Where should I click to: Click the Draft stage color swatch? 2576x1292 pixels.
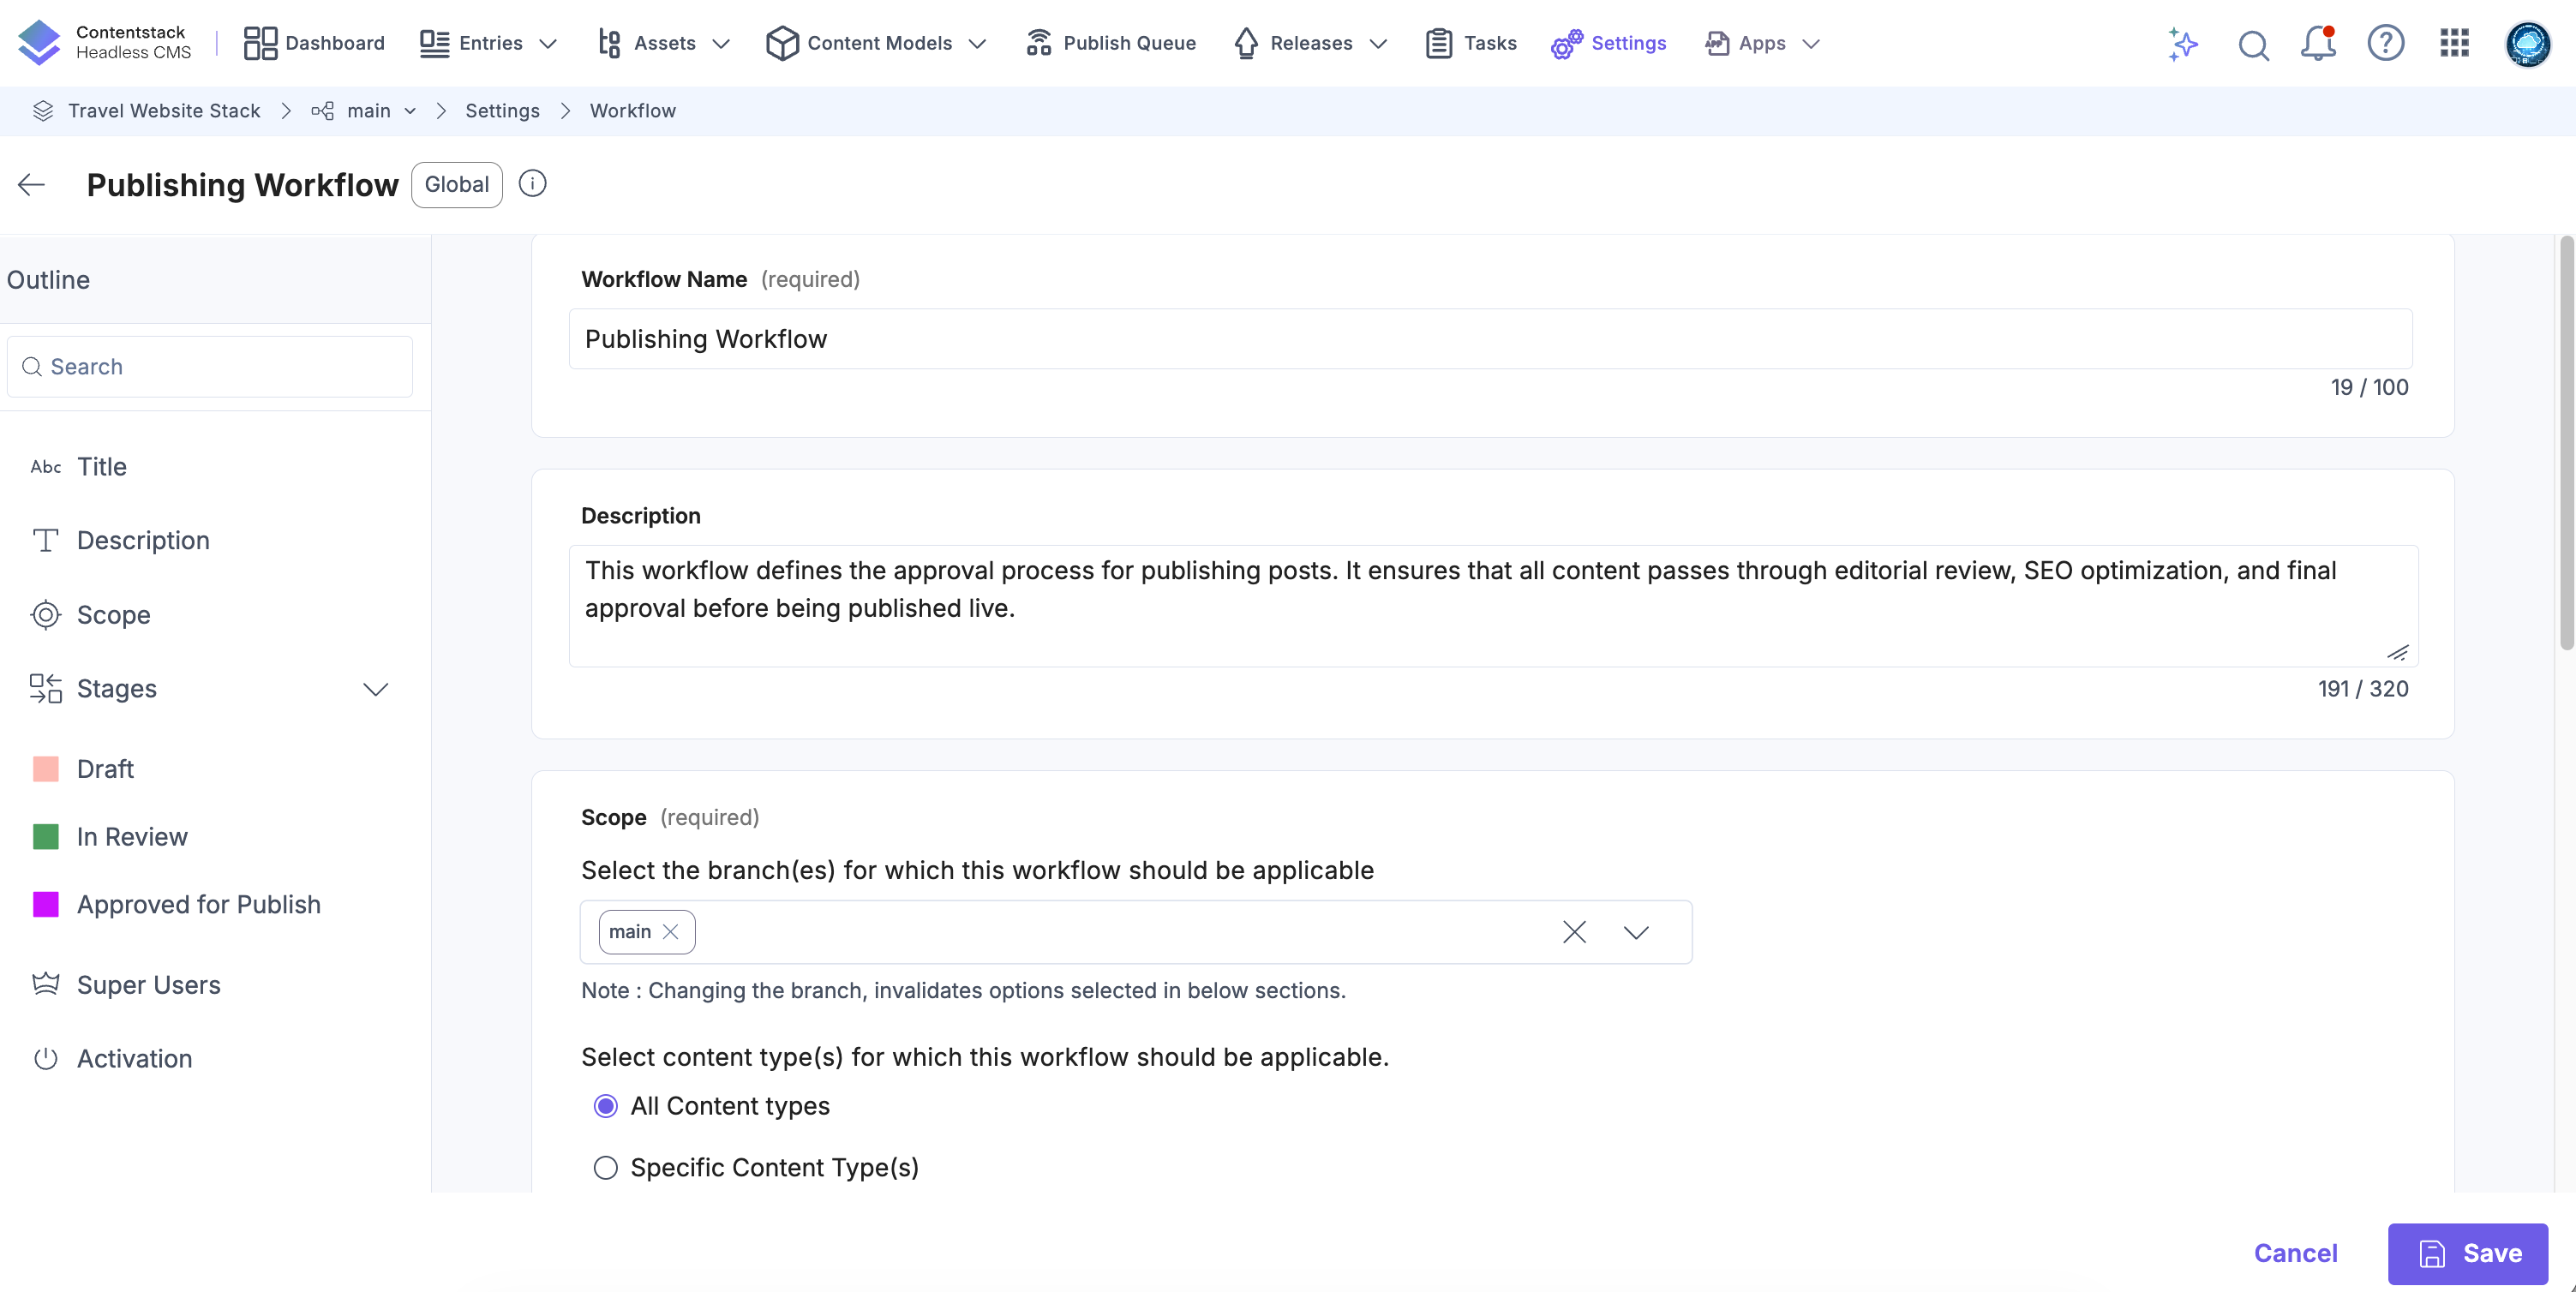[46, 768]
